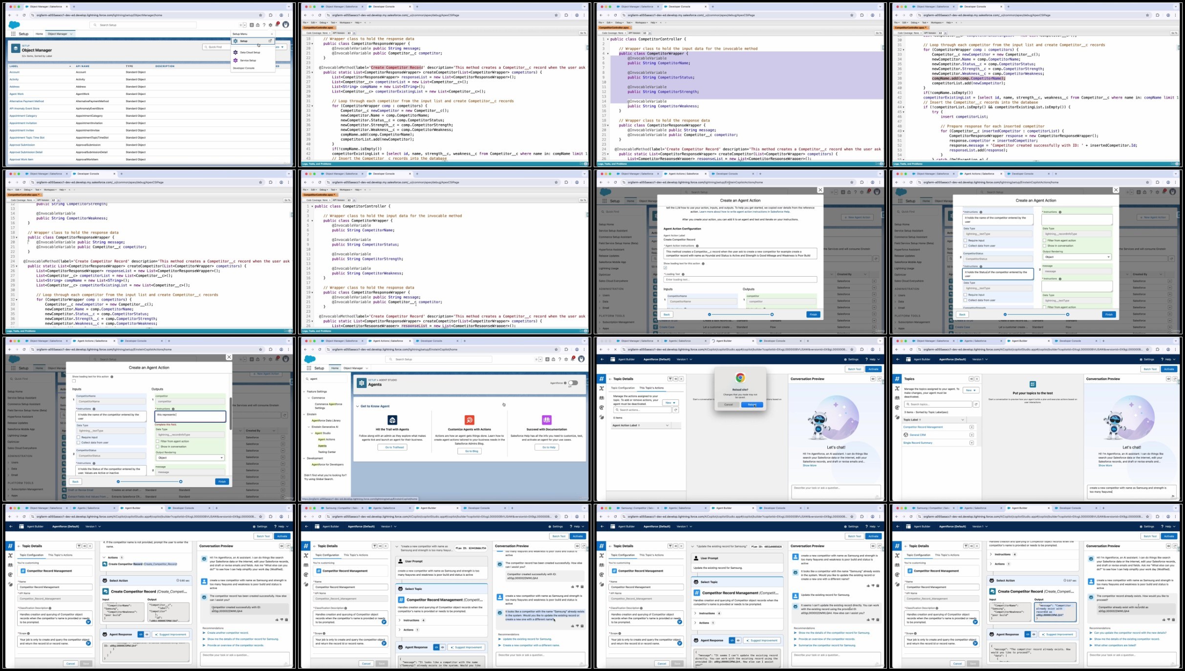This screenshot has width=1185, height=671.
Task: Open the Setup gear icon in the Object Manager frame
Action: [x=270, y=25]
